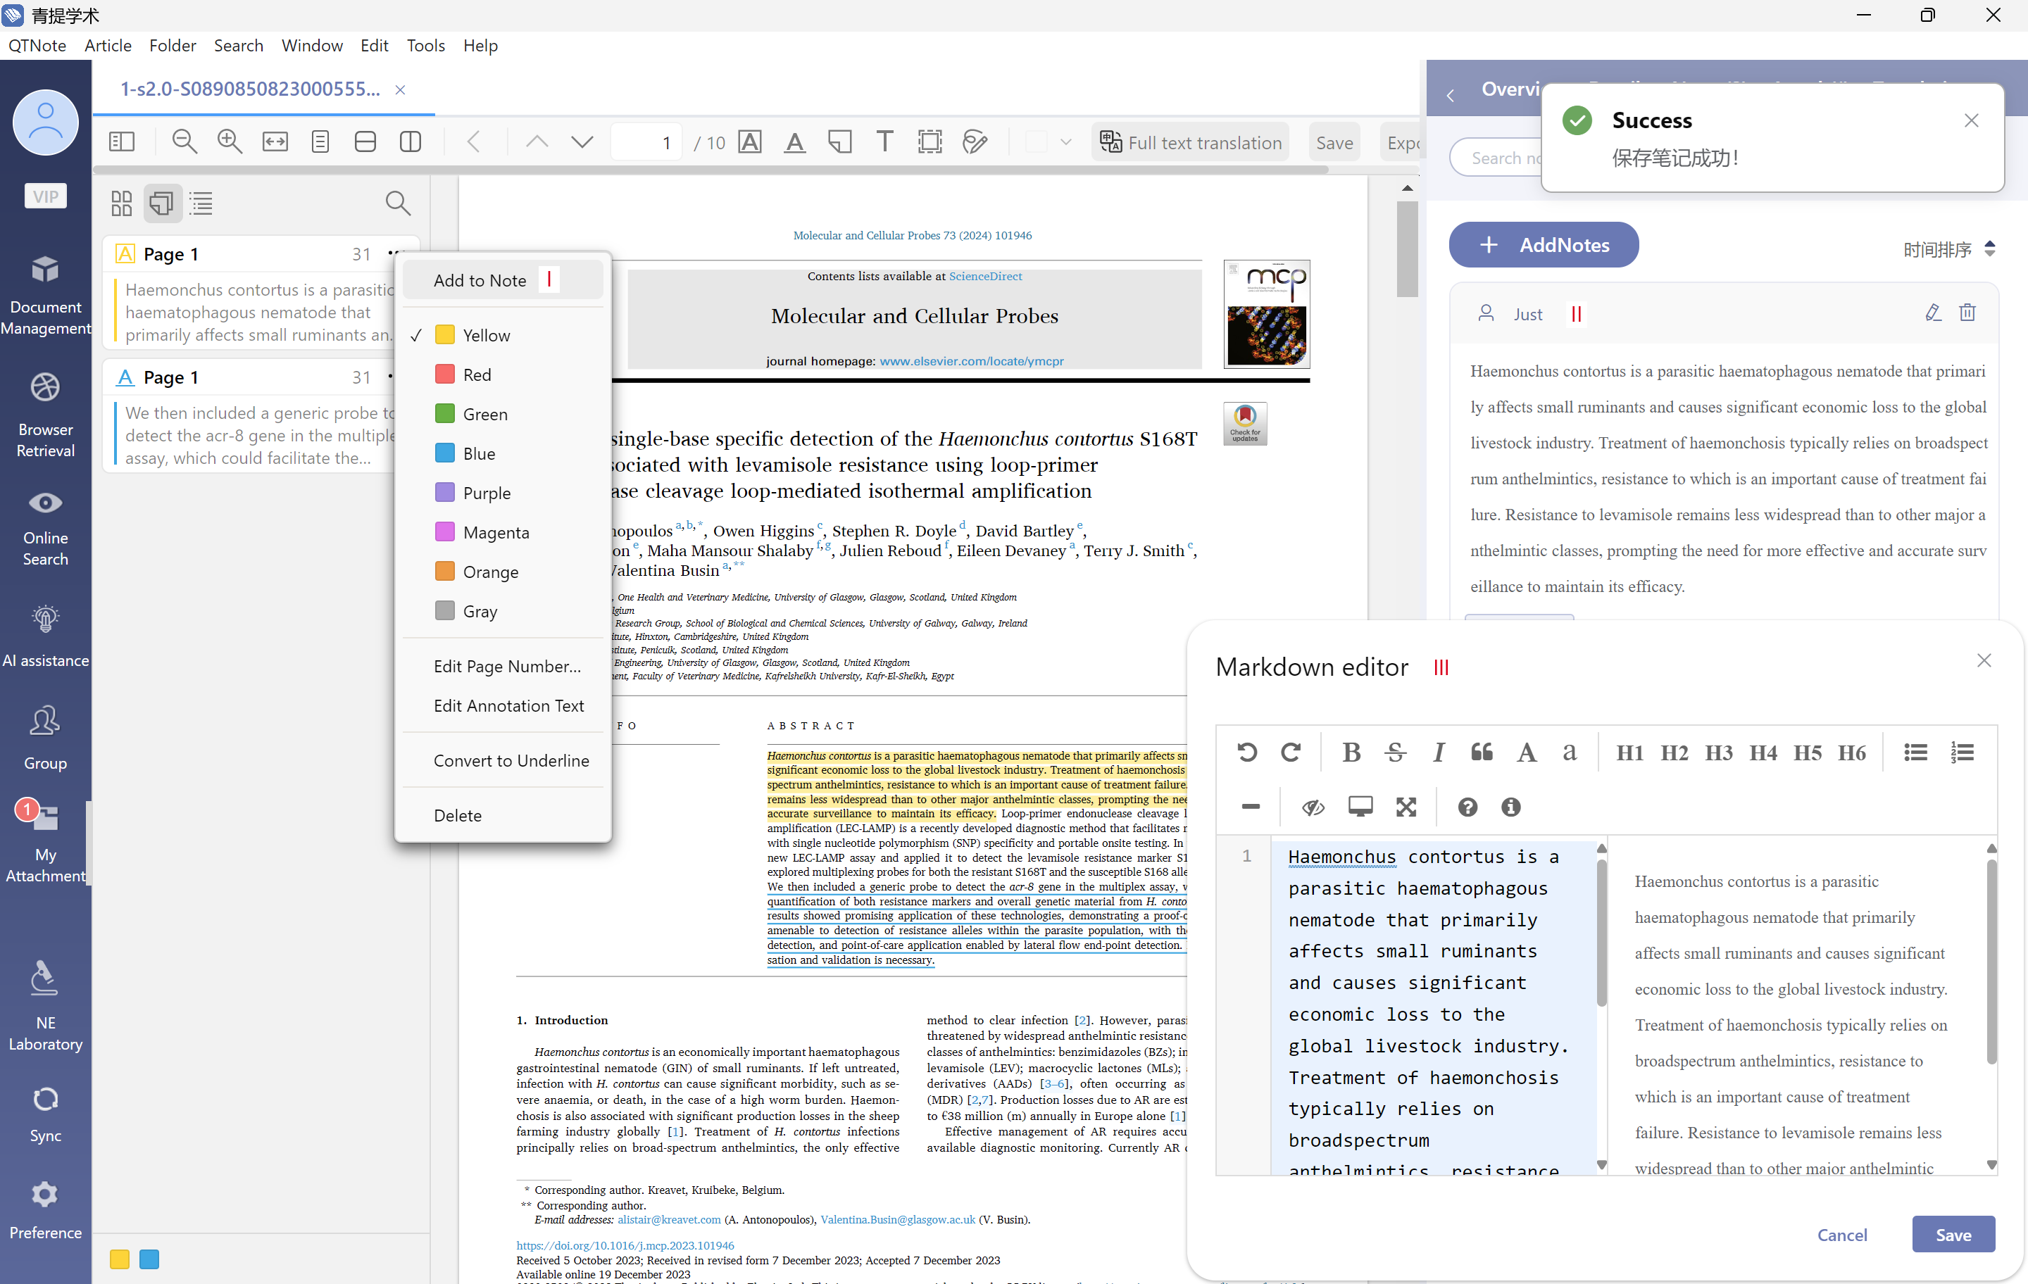Select the sticky note annotation tool
The image size is (2028, 1284).
click(x=839, y=141)
